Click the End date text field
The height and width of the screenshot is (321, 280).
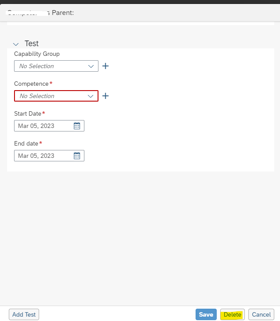pos(49,156)
